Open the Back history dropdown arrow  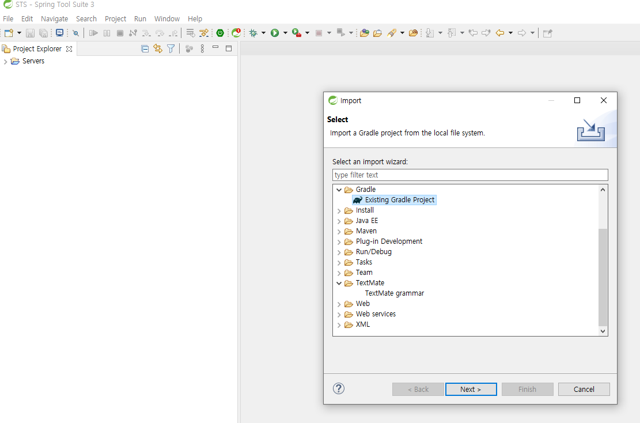(510, 33)
